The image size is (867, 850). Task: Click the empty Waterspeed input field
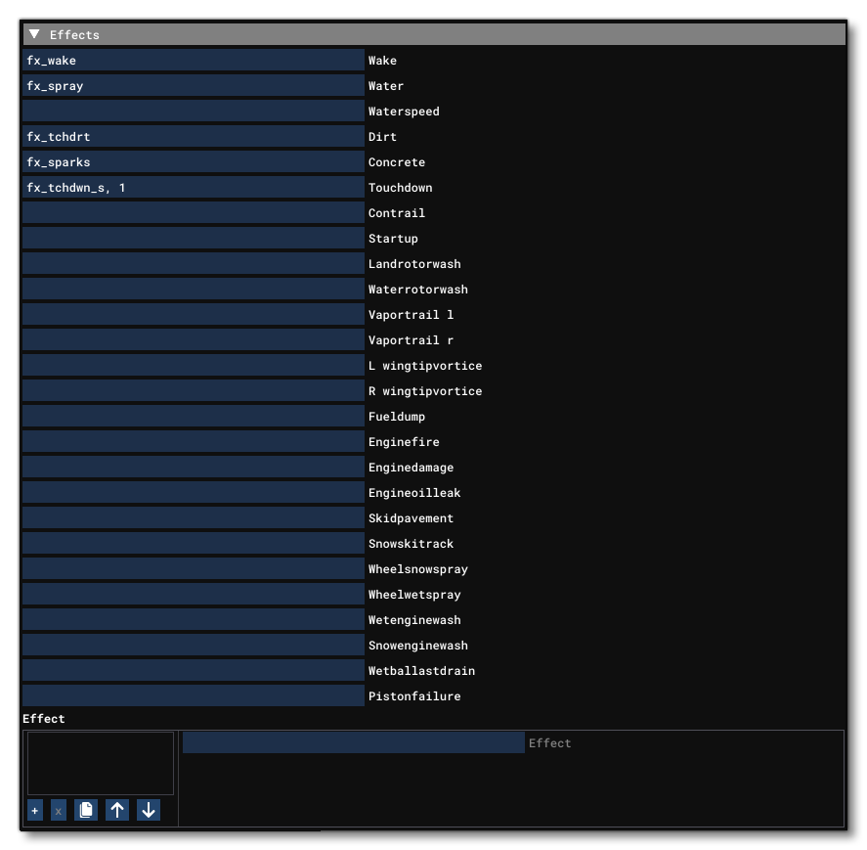[x=193, y=111]
